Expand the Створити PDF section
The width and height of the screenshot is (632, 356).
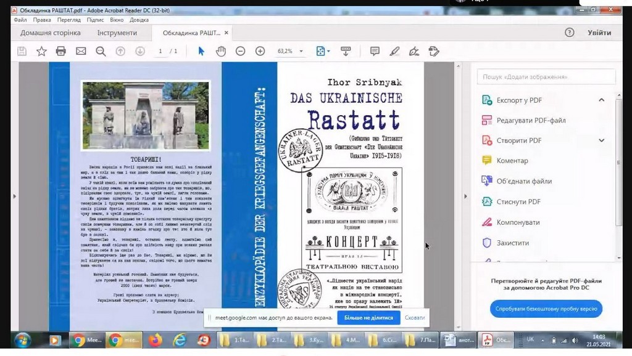[x=601, y=140]
